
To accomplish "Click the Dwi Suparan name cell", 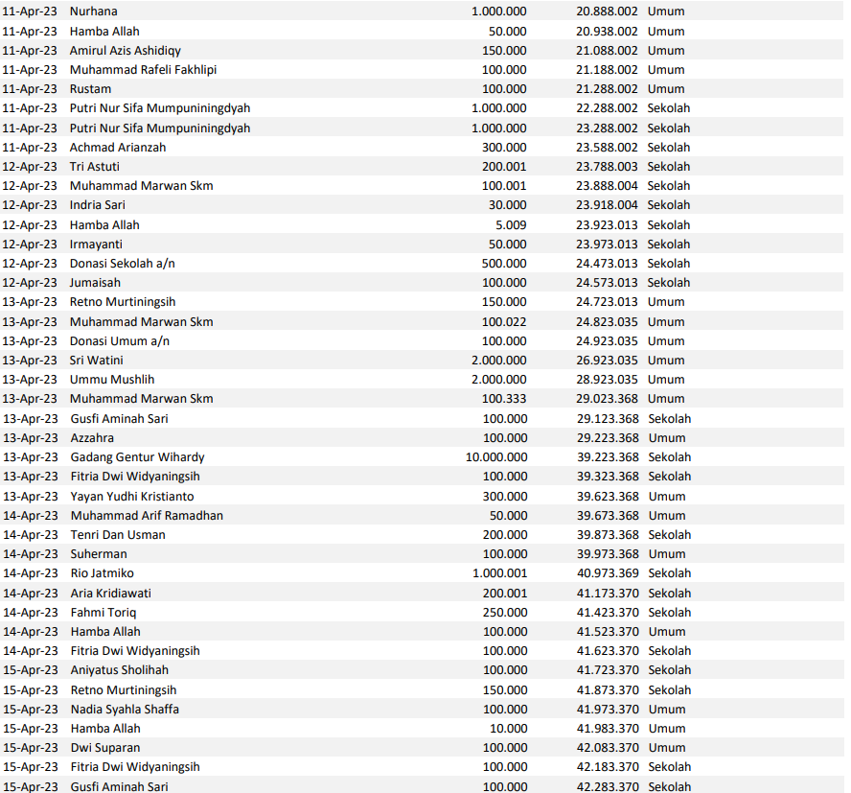I will point(105,747).
